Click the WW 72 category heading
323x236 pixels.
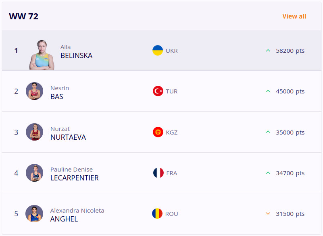24,17
